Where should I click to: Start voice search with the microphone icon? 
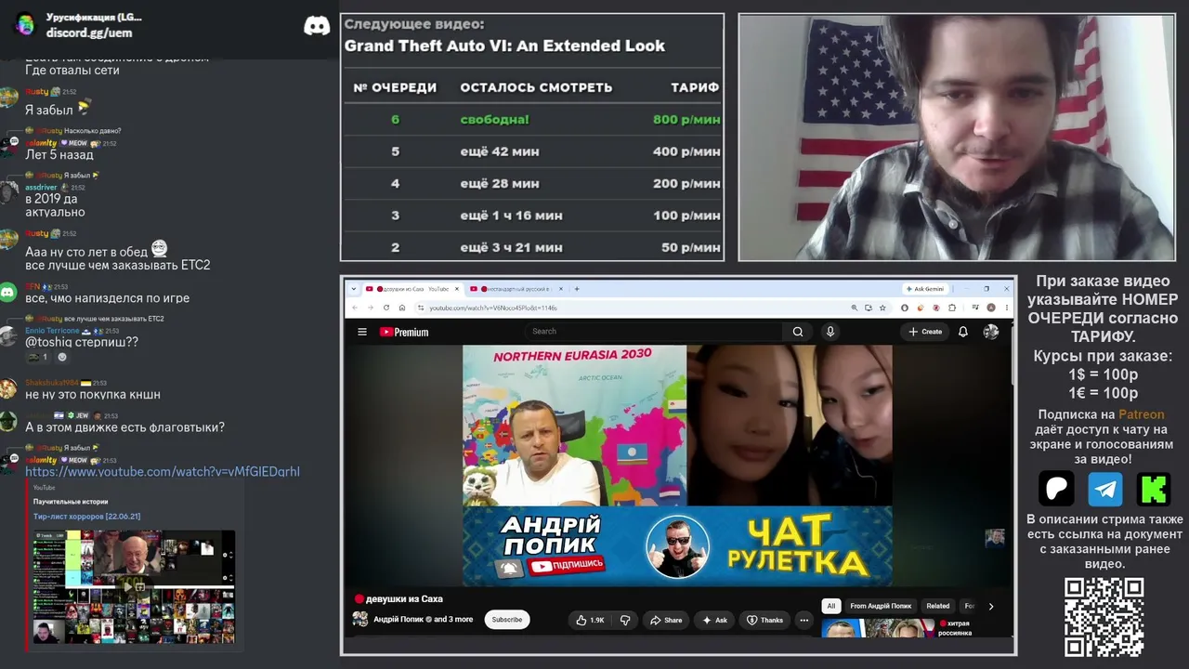(830, 332)
